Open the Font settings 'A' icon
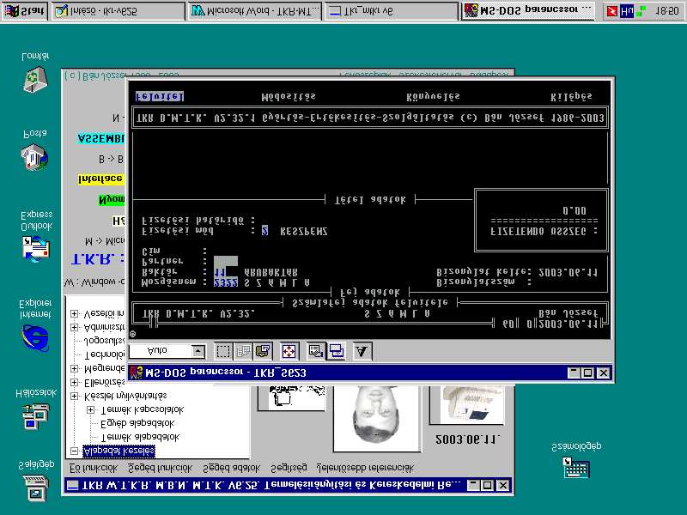687x515 pixels. [362, 351]
